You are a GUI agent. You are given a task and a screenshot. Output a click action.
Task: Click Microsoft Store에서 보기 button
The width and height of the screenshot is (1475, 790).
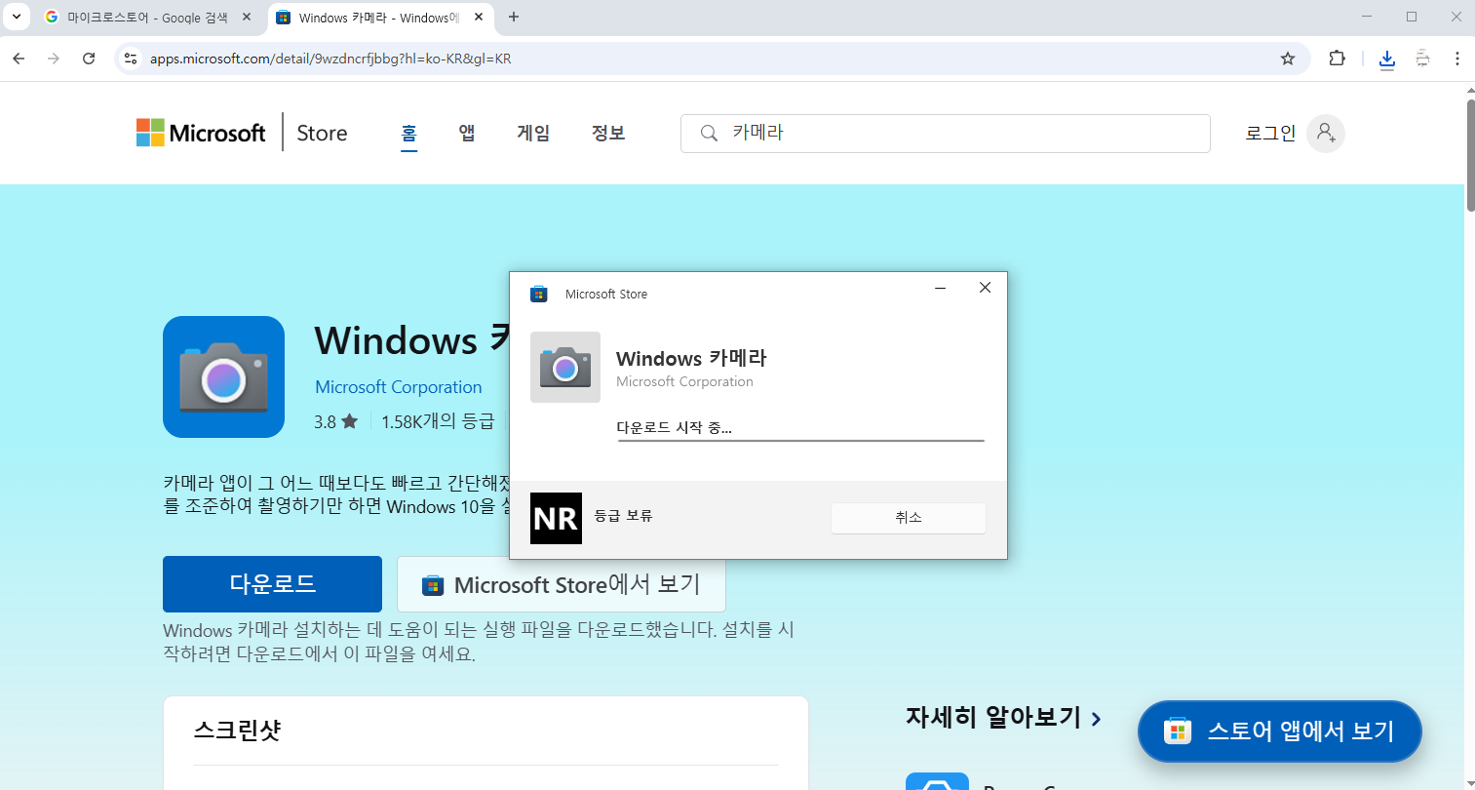562,584
